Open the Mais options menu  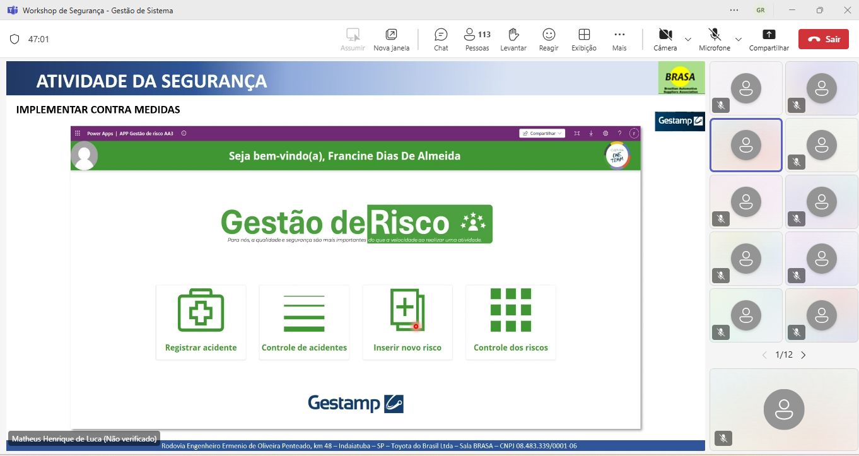[619, 39]
